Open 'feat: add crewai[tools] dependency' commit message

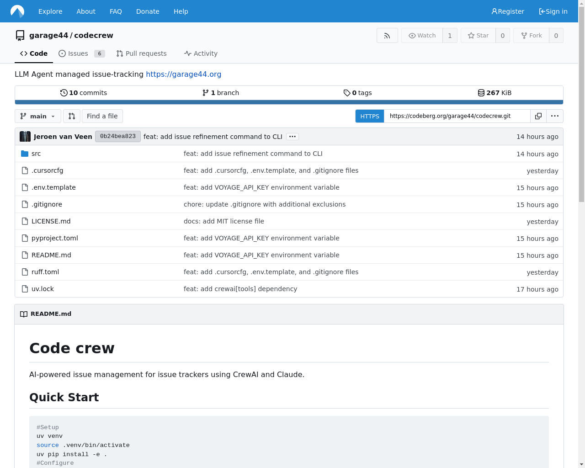(240, 289)
